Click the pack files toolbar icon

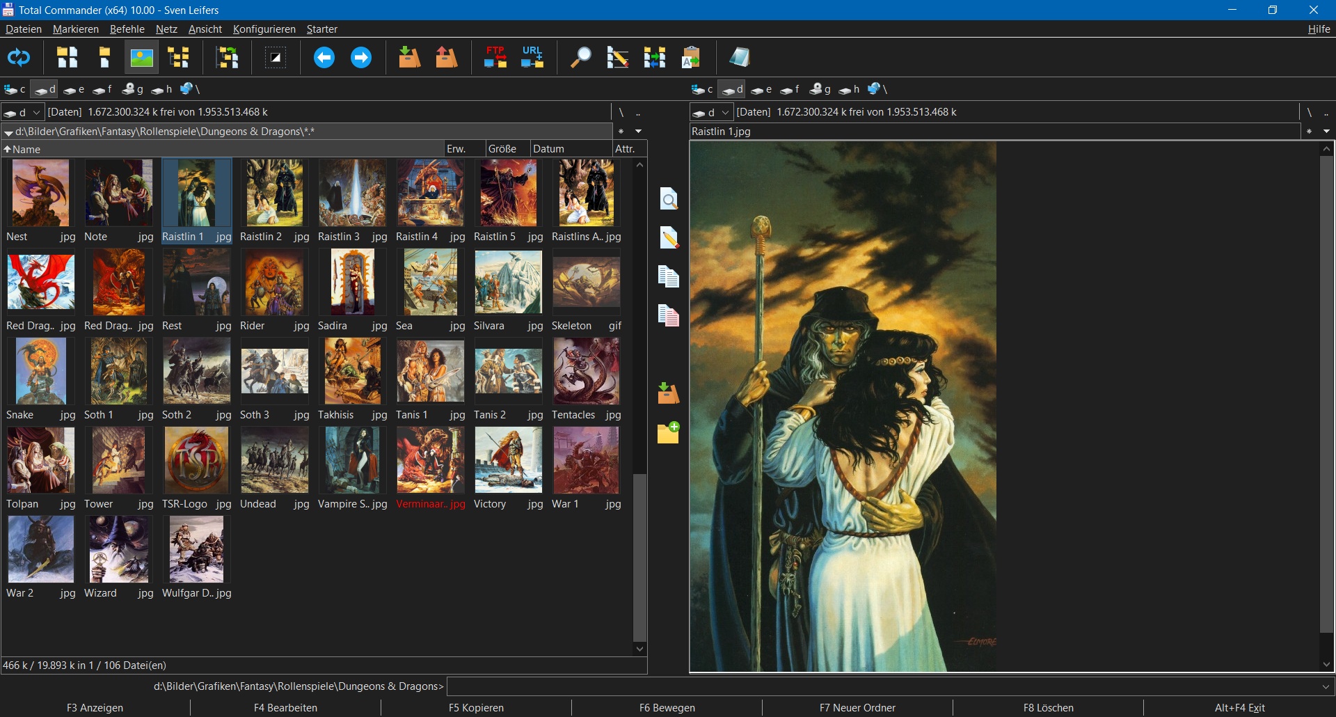click(409, 58)
